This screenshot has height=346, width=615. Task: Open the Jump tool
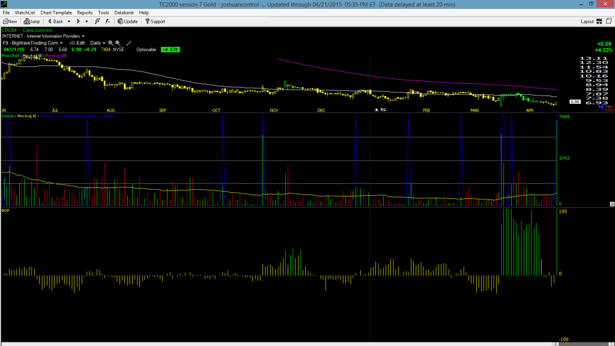pos(32,21)
